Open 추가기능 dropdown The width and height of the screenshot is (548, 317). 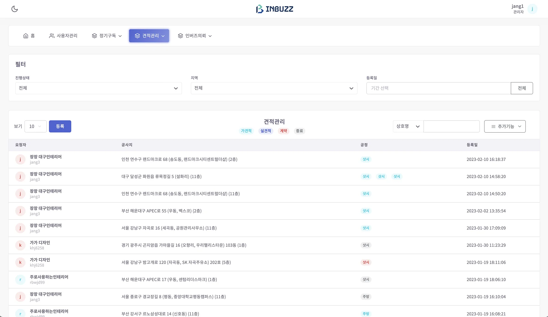505,127
